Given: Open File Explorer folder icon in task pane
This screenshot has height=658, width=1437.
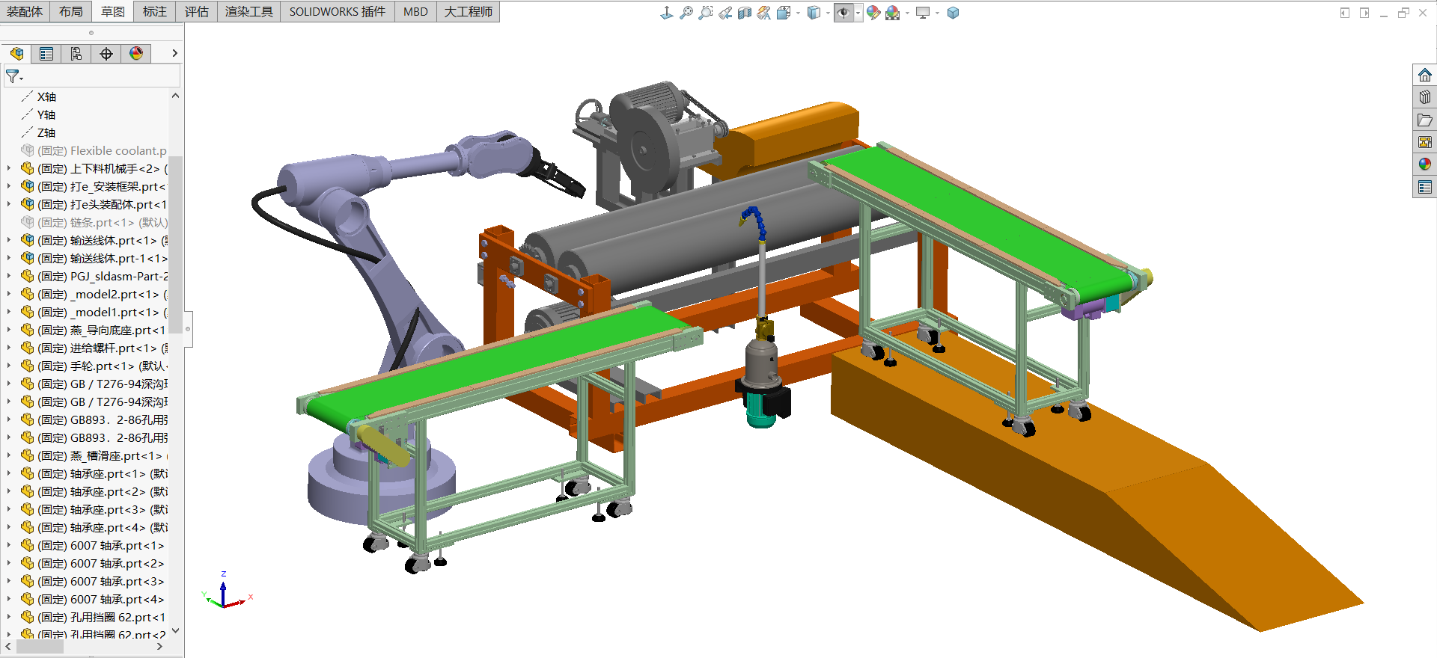Looking at the screenshot, I should [1424, 120].
